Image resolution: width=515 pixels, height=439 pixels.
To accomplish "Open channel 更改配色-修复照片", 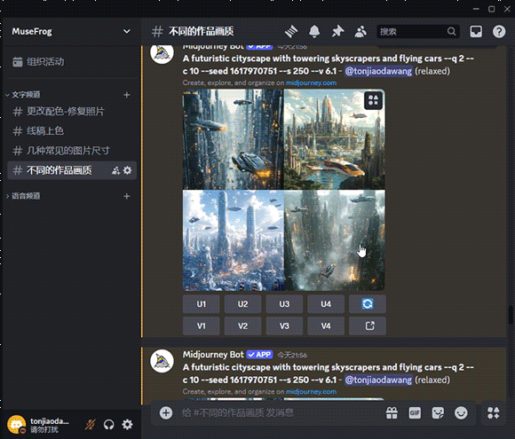I will click(72, 112).
